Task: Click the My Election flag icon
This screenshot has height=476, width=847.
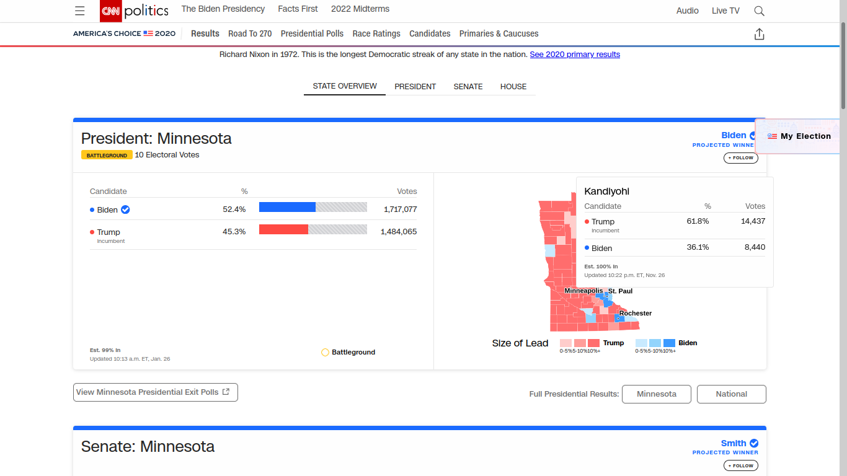Action: point(772,136)
